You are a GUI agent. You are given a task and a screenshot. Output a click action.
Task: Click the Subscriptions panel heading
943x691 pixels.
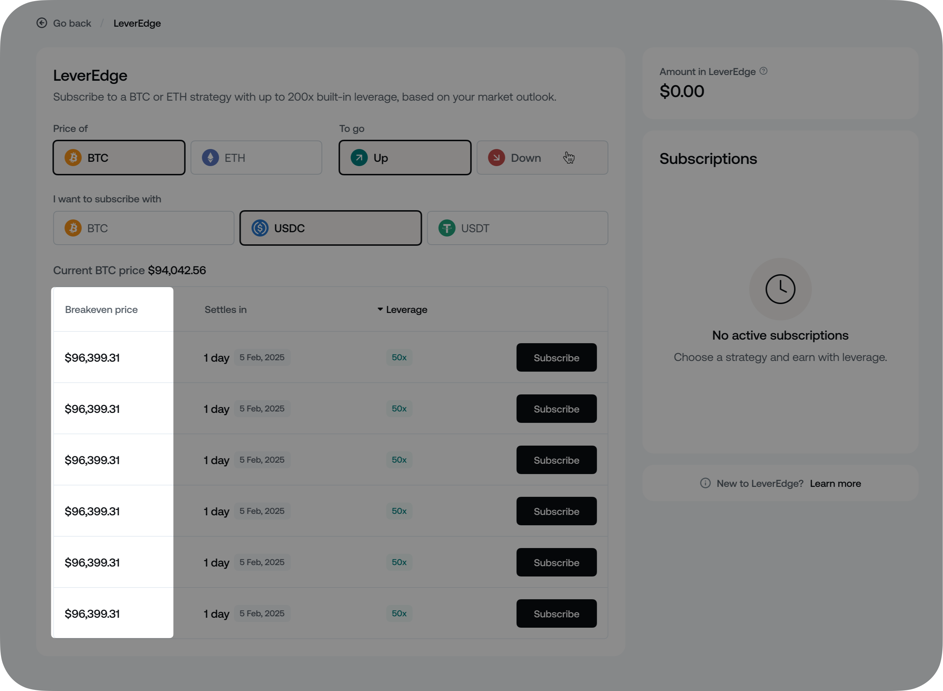point(708,159)
